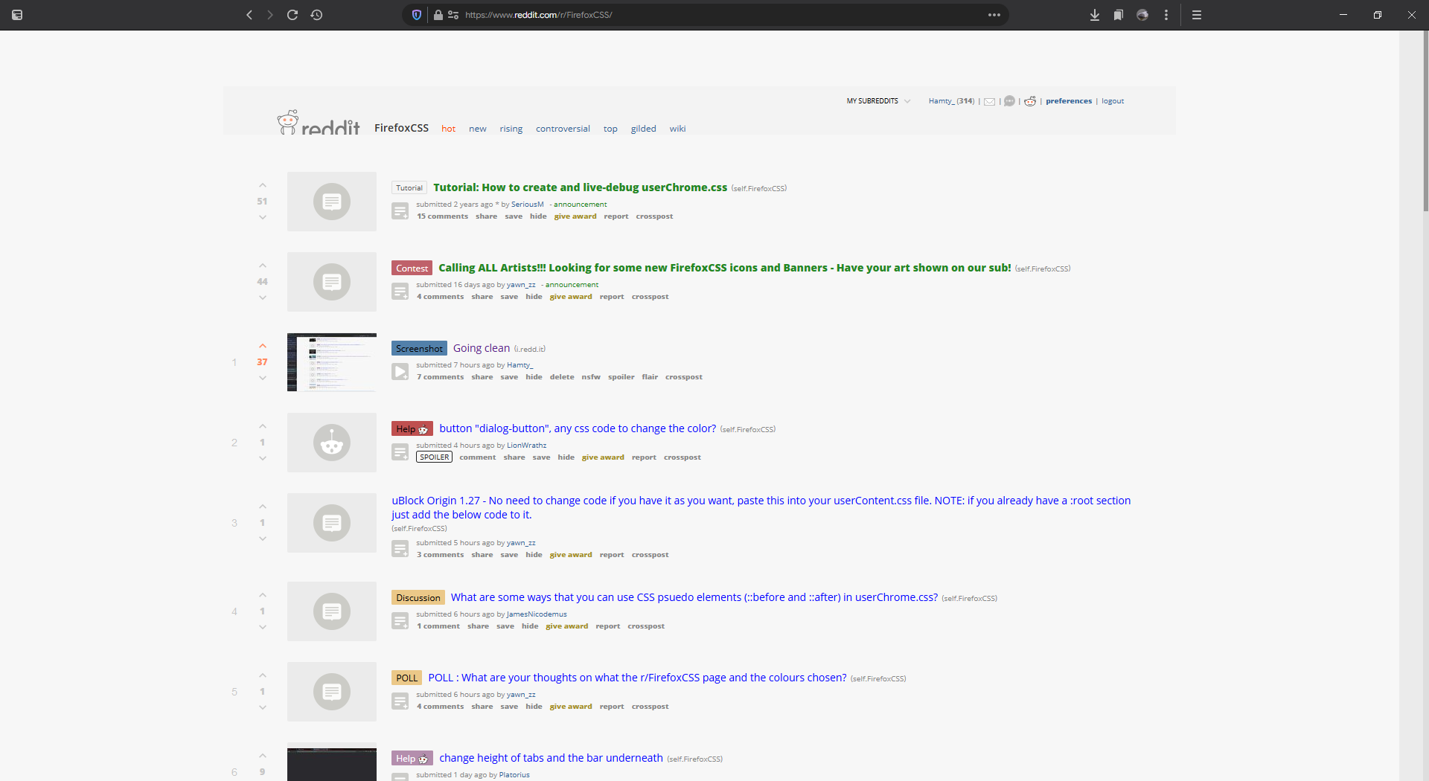Click the logout link
This screenshot has width=1429, height=781.
point(1113,101)
